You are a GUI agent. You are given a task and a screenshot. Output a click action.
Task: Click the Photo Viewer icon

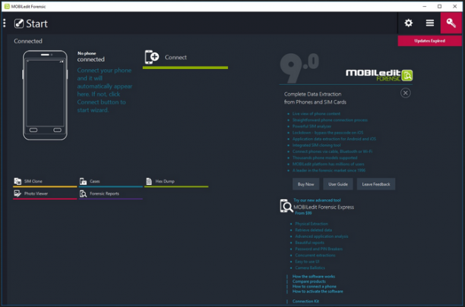point(17,193)
